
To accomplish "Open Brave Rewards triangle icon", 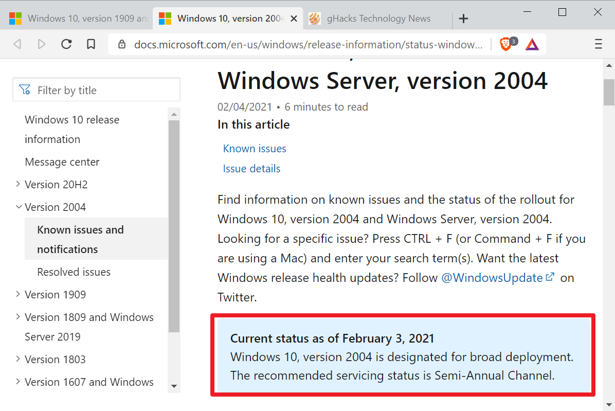I will point(532,44).
